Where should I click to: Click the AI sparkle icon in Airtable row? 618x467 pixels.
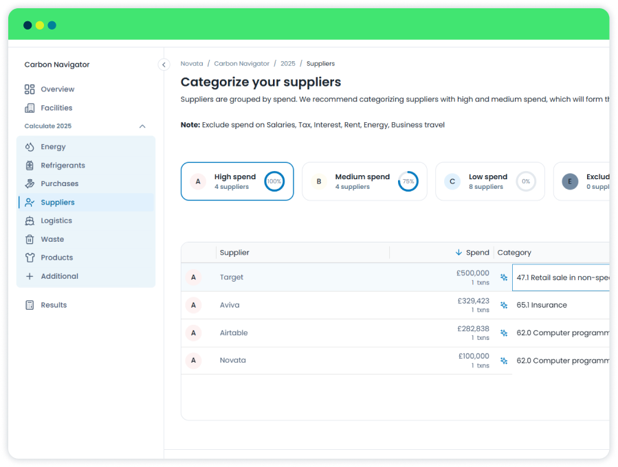(504, 332)
